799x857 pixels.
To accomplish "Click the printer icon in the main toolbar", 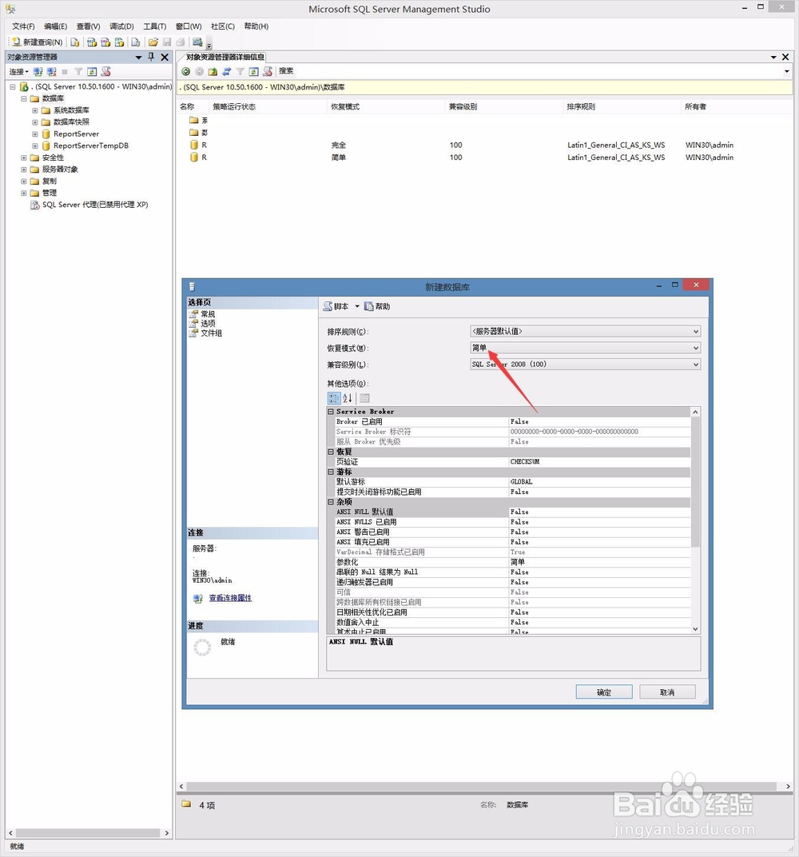I will 181,42.
